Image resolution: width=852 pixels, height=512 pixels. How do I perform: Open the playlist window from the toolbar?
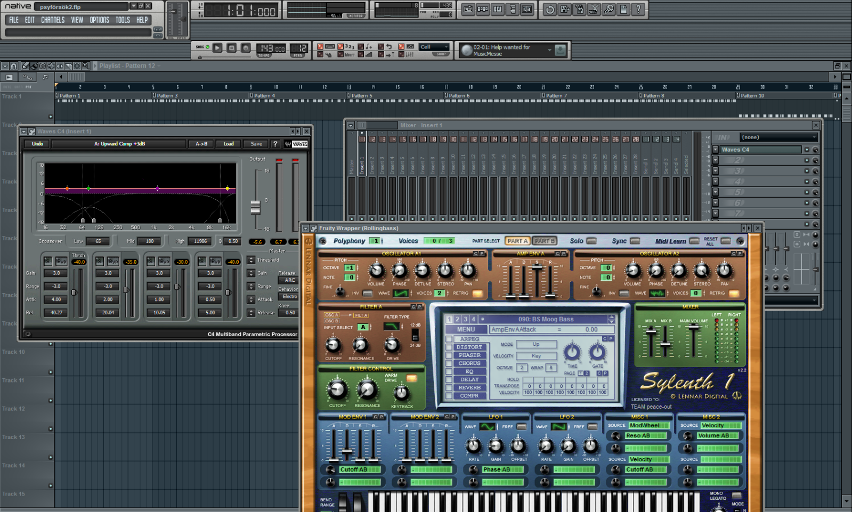468,9
